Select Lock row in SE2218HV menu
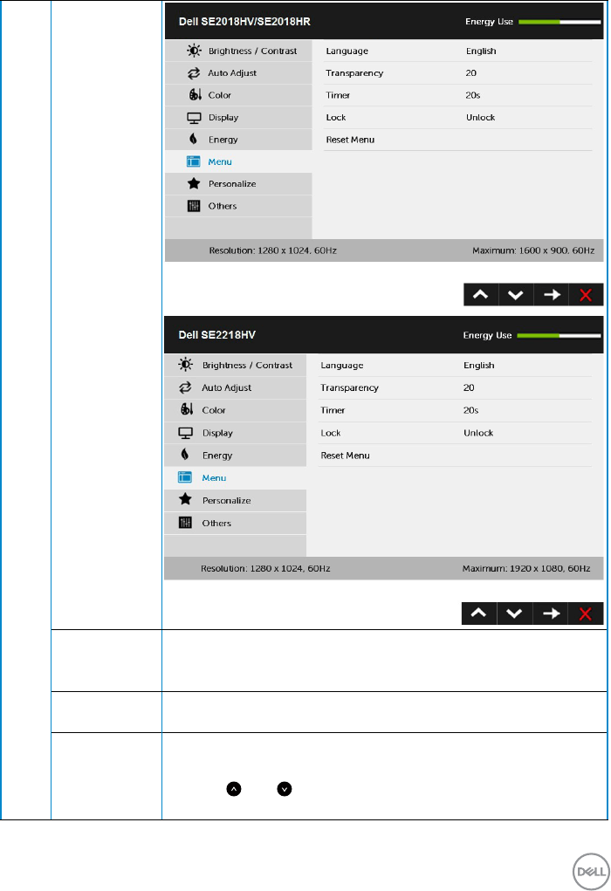 click(455, 433)
